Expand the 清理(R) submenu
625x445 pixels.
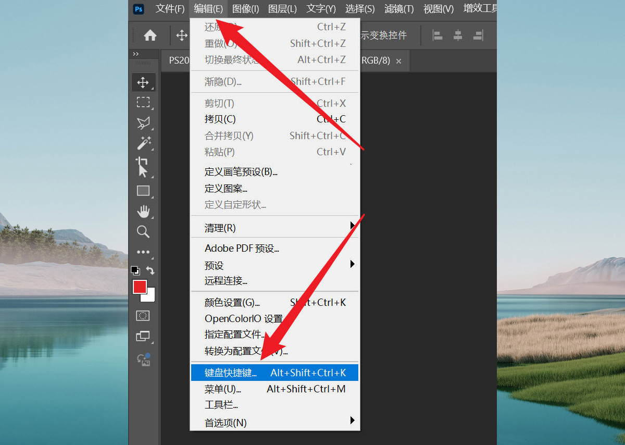pos(275,228)
